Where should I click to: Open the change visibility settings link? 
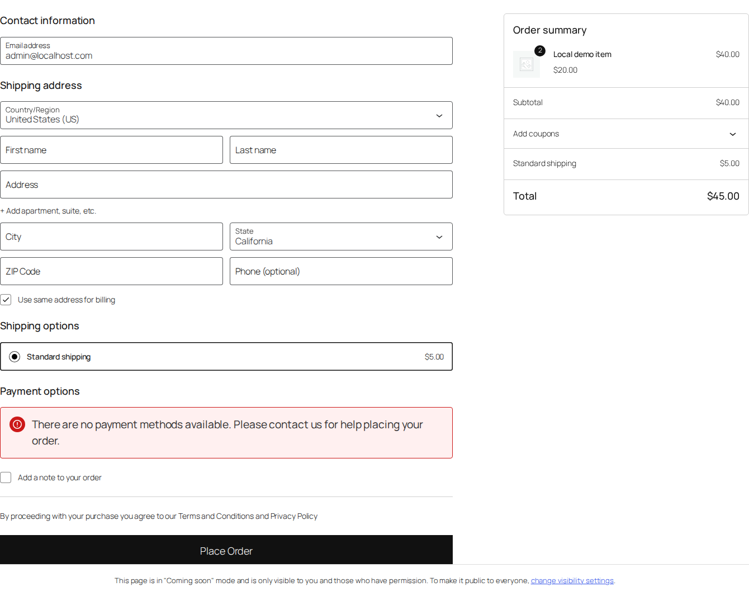coord(572,581)
